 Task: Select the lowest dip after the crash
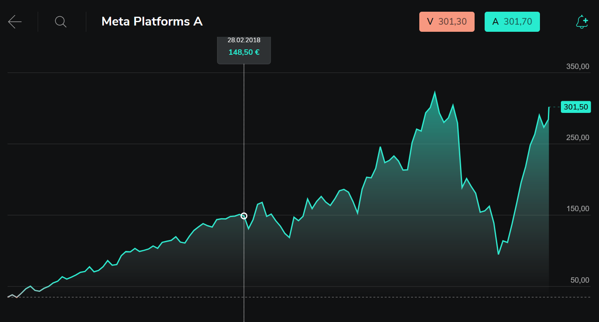(498, 254)
